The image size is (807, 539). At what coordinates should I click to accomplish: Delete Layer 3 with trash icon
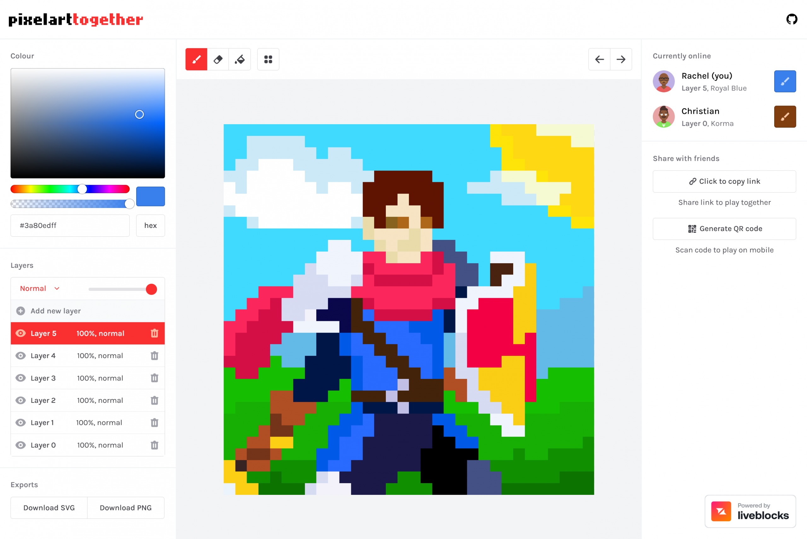tap(155, 378)
